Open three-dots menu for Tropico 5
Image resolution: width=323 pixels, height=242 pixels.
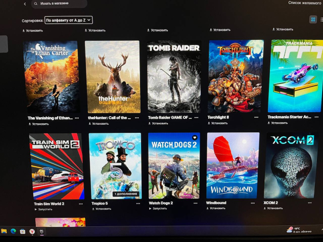(x=138, y=204)
